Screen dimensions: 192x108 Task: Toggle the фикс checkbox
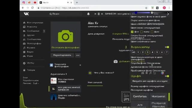[152, 32]
